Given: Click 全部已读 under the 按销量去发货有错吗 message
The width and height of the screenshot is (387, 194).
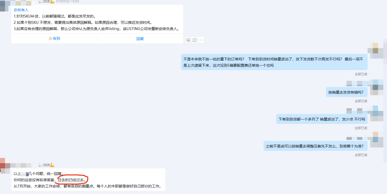Looking at the screenshot, I should click(x=361, y=101).
